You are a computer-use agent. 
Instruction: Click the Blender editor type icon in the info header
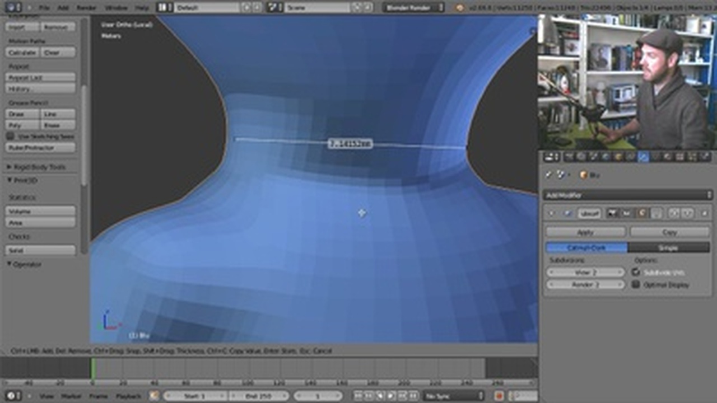click(12, 7)
